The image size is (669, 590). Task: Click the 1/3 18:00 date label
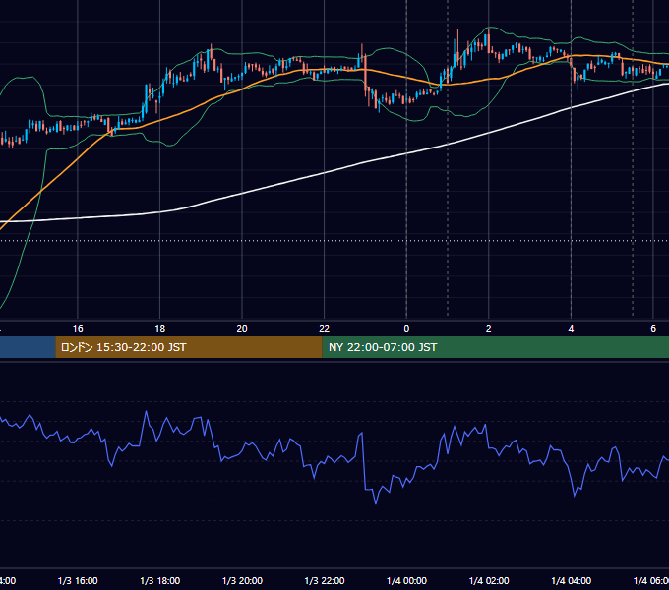click(160, 581)
